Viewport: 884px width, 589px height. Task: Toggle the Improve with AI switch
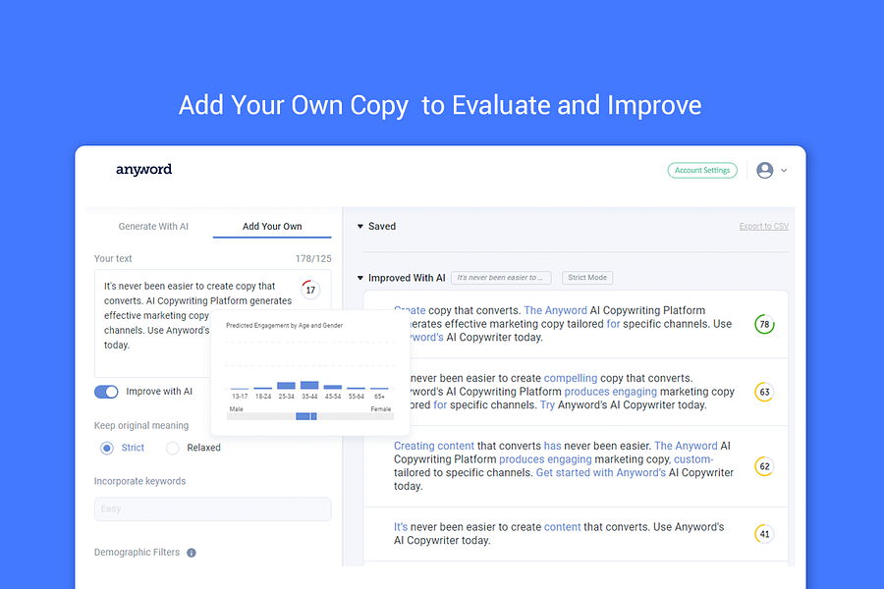pyautogui.click(x=106, y=392)
